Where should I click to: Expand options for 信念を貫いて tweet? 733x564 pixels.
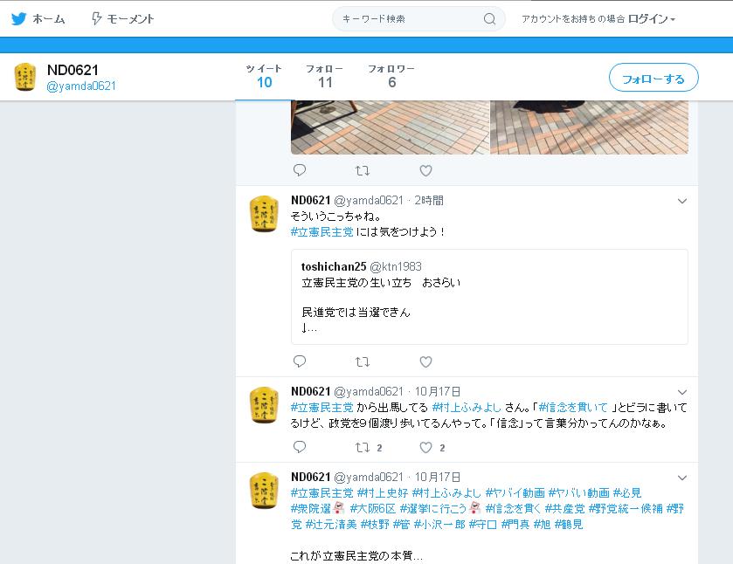coord(682,393)
